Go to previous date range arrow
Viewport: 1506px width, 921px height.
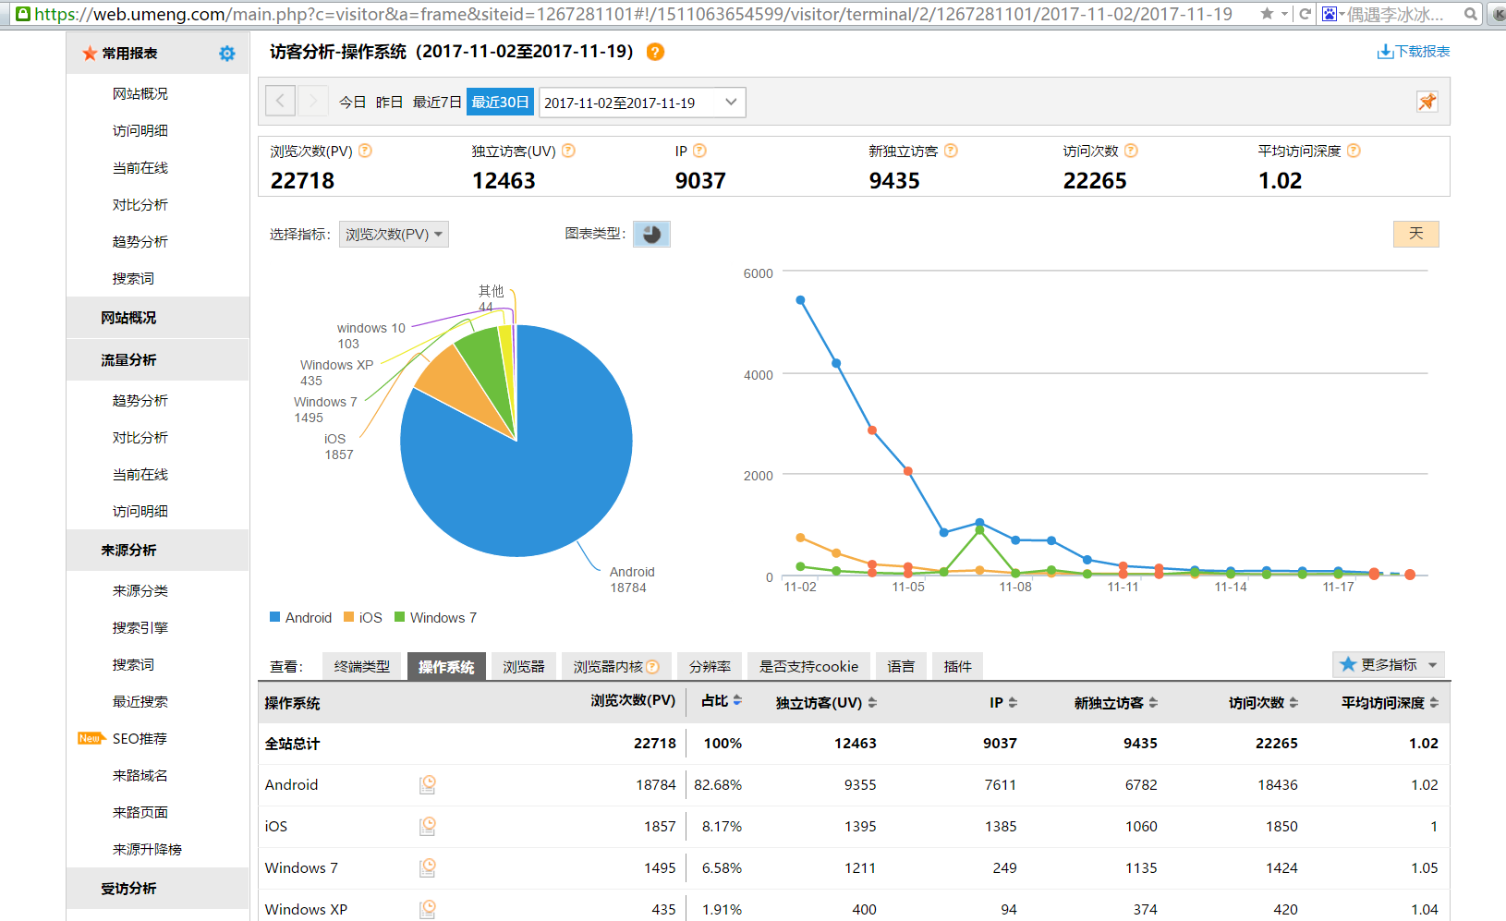[x=280, y=102]
